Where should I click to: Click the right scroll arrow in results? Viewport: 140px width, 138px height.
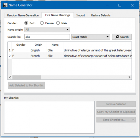coord(129,77)
